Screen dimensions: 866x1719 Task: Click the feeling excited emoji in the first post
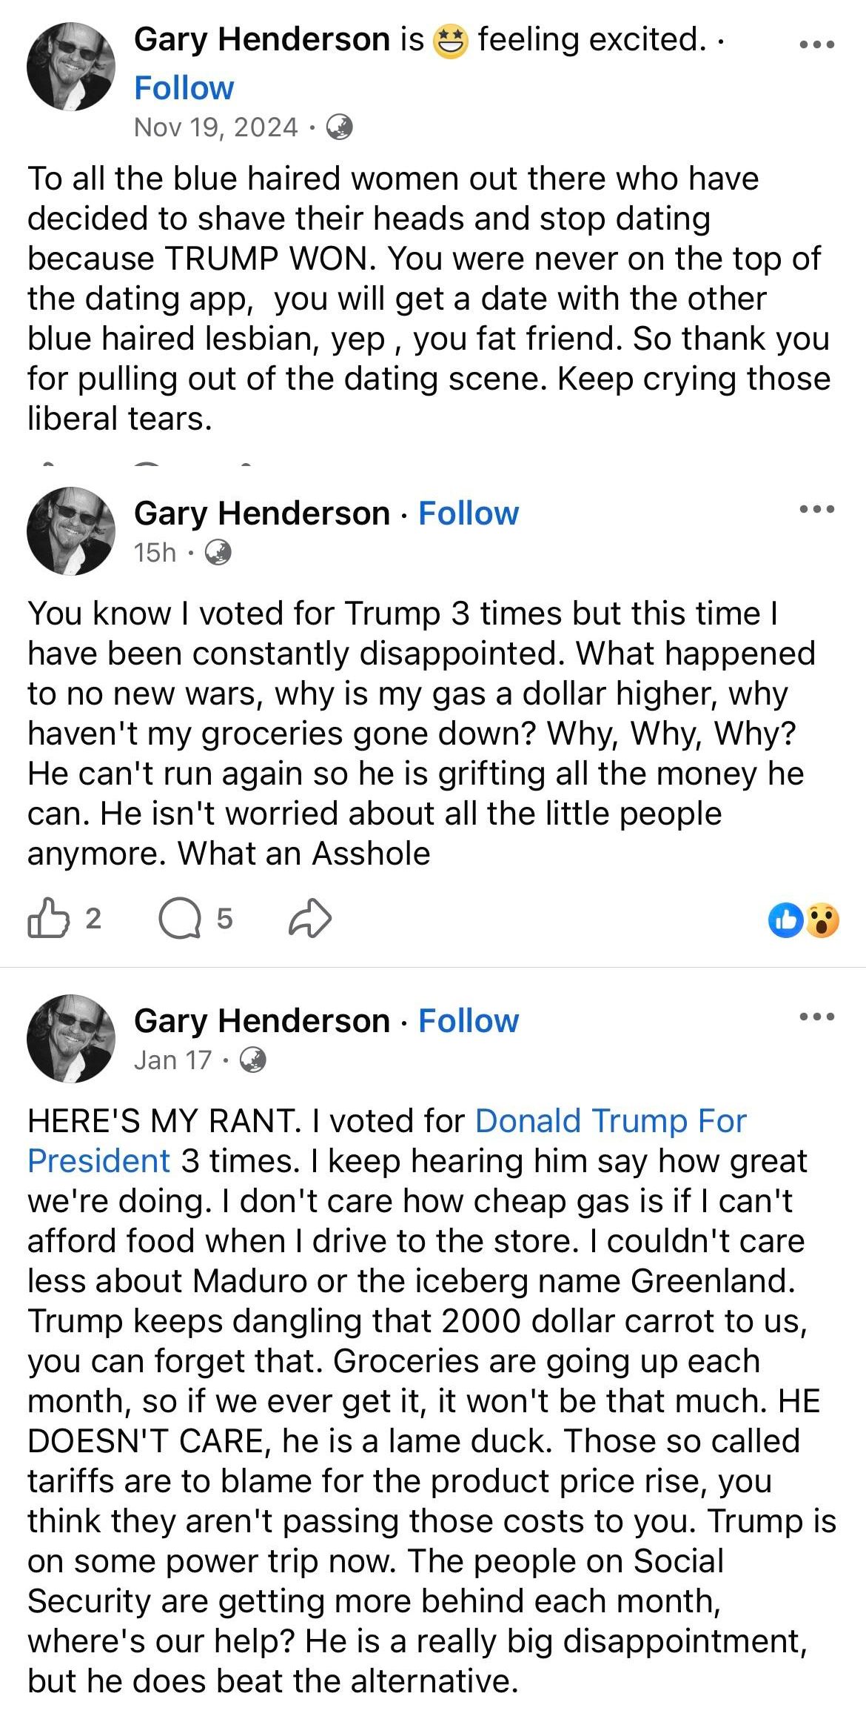coord(451,41)
